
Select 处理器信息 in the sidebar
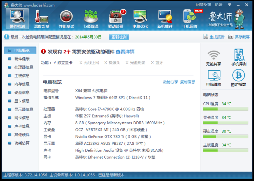(20, 67)
